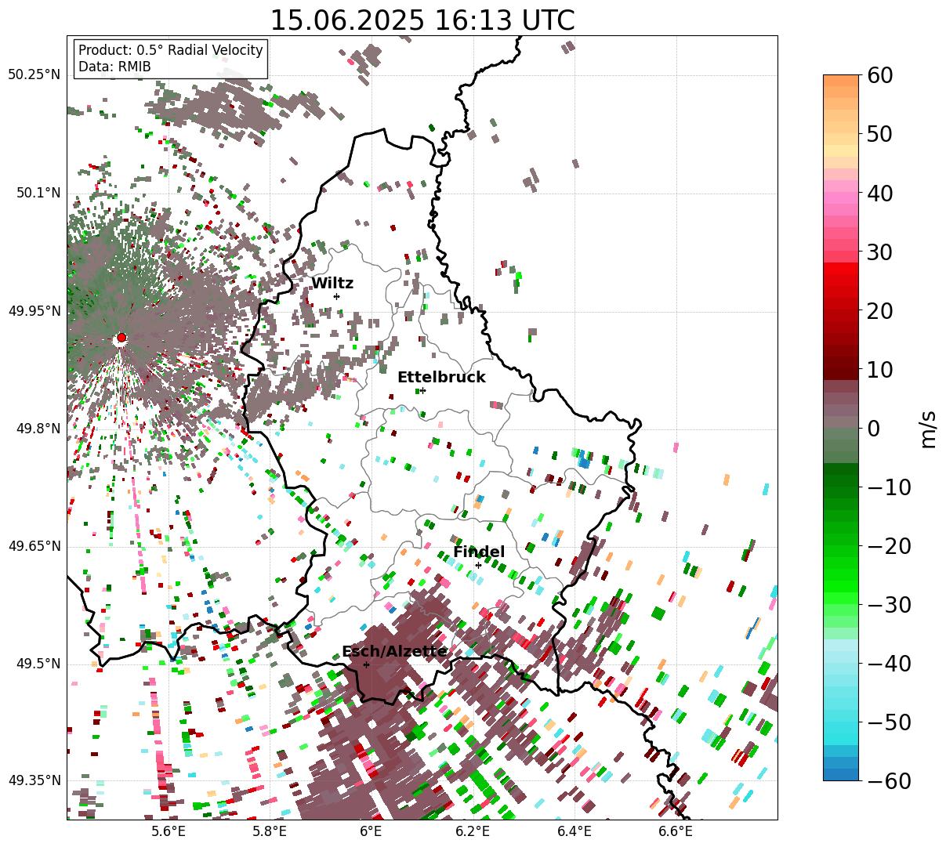Click the colorbar label 50

(x=879, y=134)
